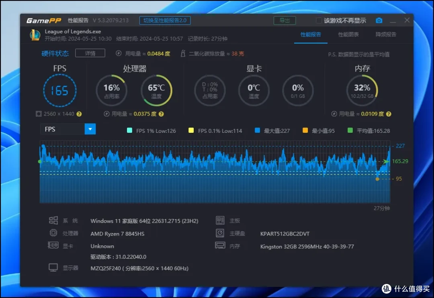Click the 95 minimum label on chart

[x=399, y=179]
